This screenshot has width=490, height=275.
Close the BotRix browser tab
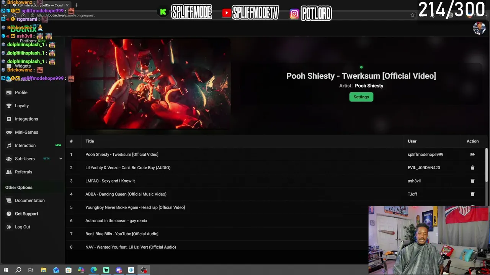point(67,5)
